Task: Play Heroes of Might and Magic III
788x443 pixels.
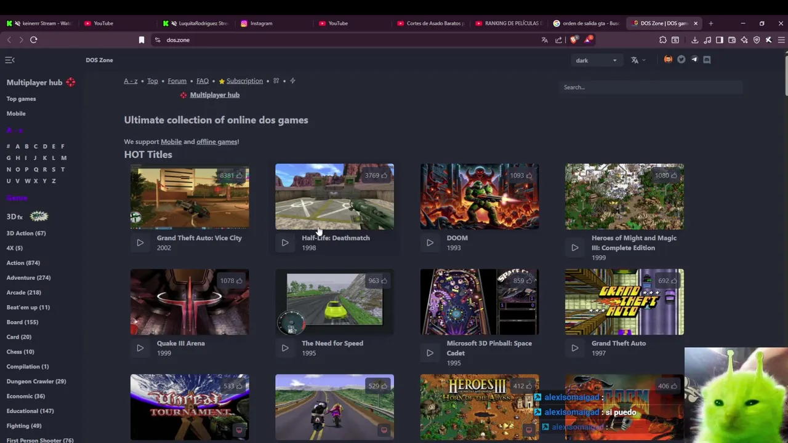Action: pyautogui.click(x=574, y=247)
